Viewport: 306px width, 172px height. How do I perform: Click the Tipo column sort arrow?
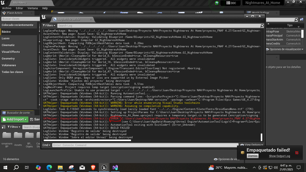point(299,27)
